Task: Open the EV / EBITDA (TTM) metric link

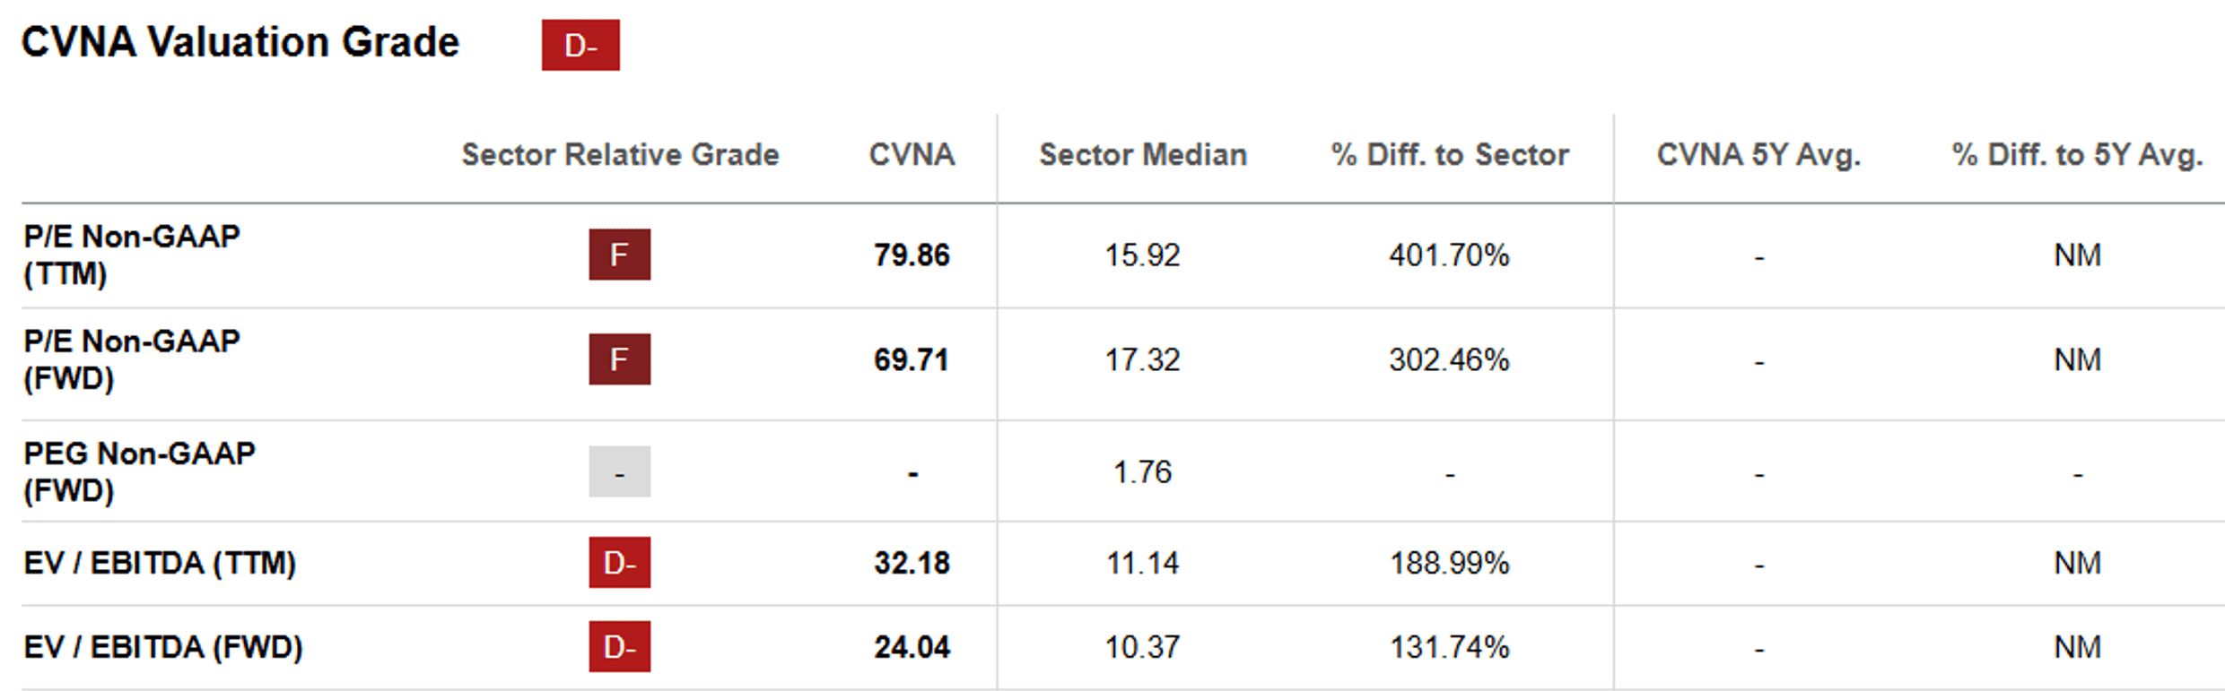Action: 160,563
